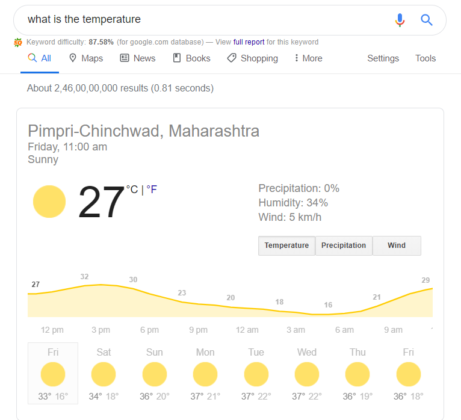Open the Maps search tab

click(x=86, y=58)
